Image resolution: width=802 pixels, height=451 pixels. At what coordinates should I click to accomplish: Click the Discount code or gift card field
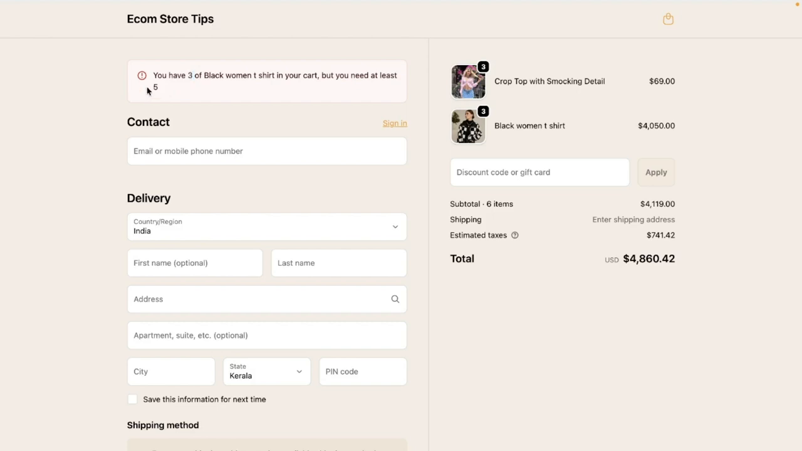539,172
